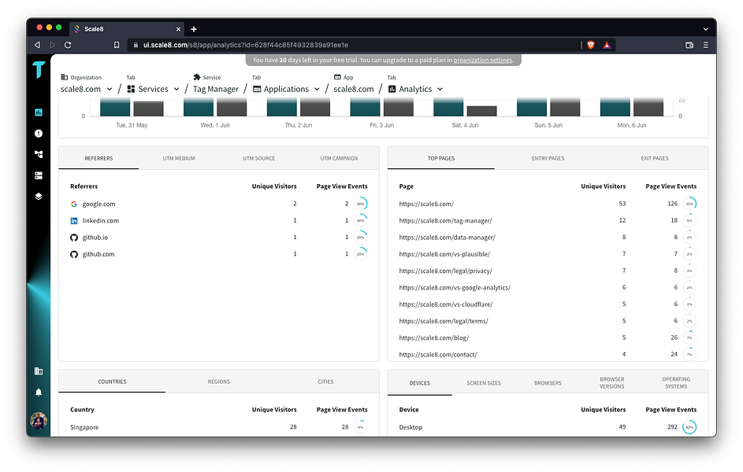Reload the page in the browser
This screenshot has width=743, height=472.
(68, 45)
